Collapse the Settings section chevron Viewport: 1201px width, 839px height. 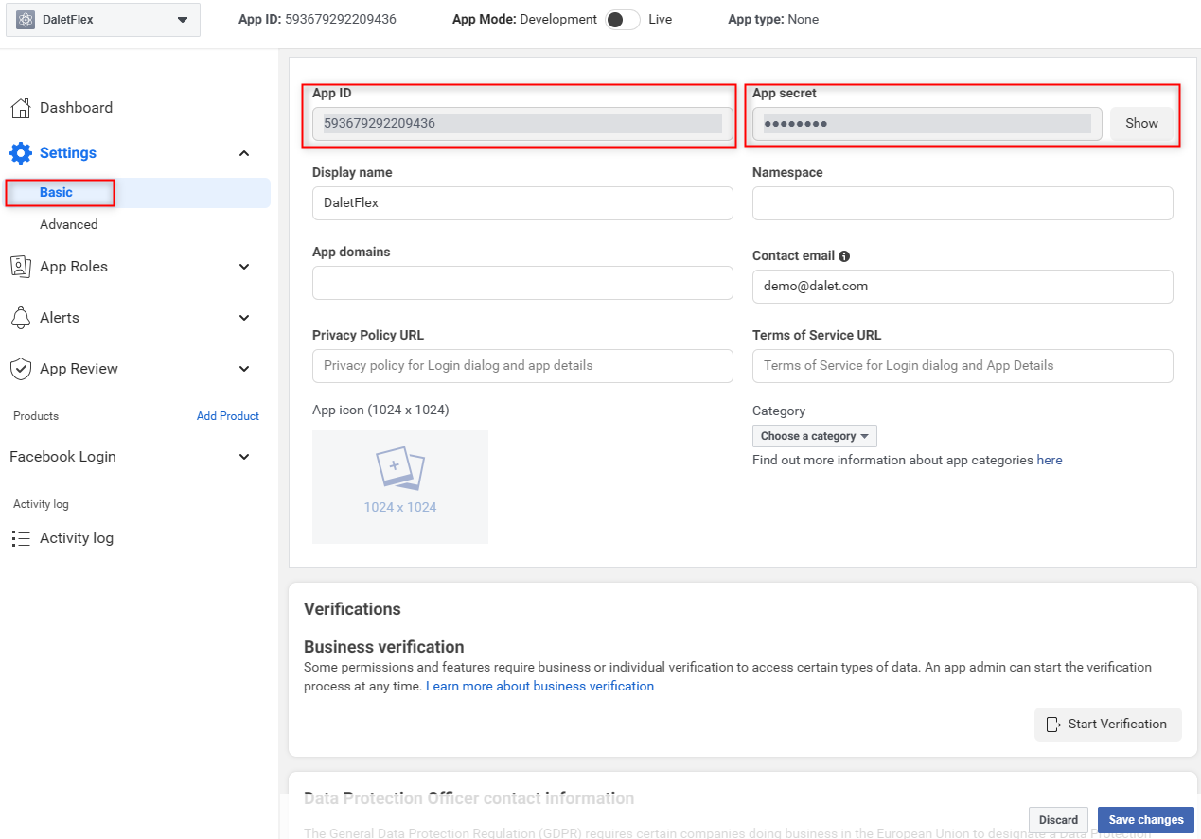[x=244, y=153]
